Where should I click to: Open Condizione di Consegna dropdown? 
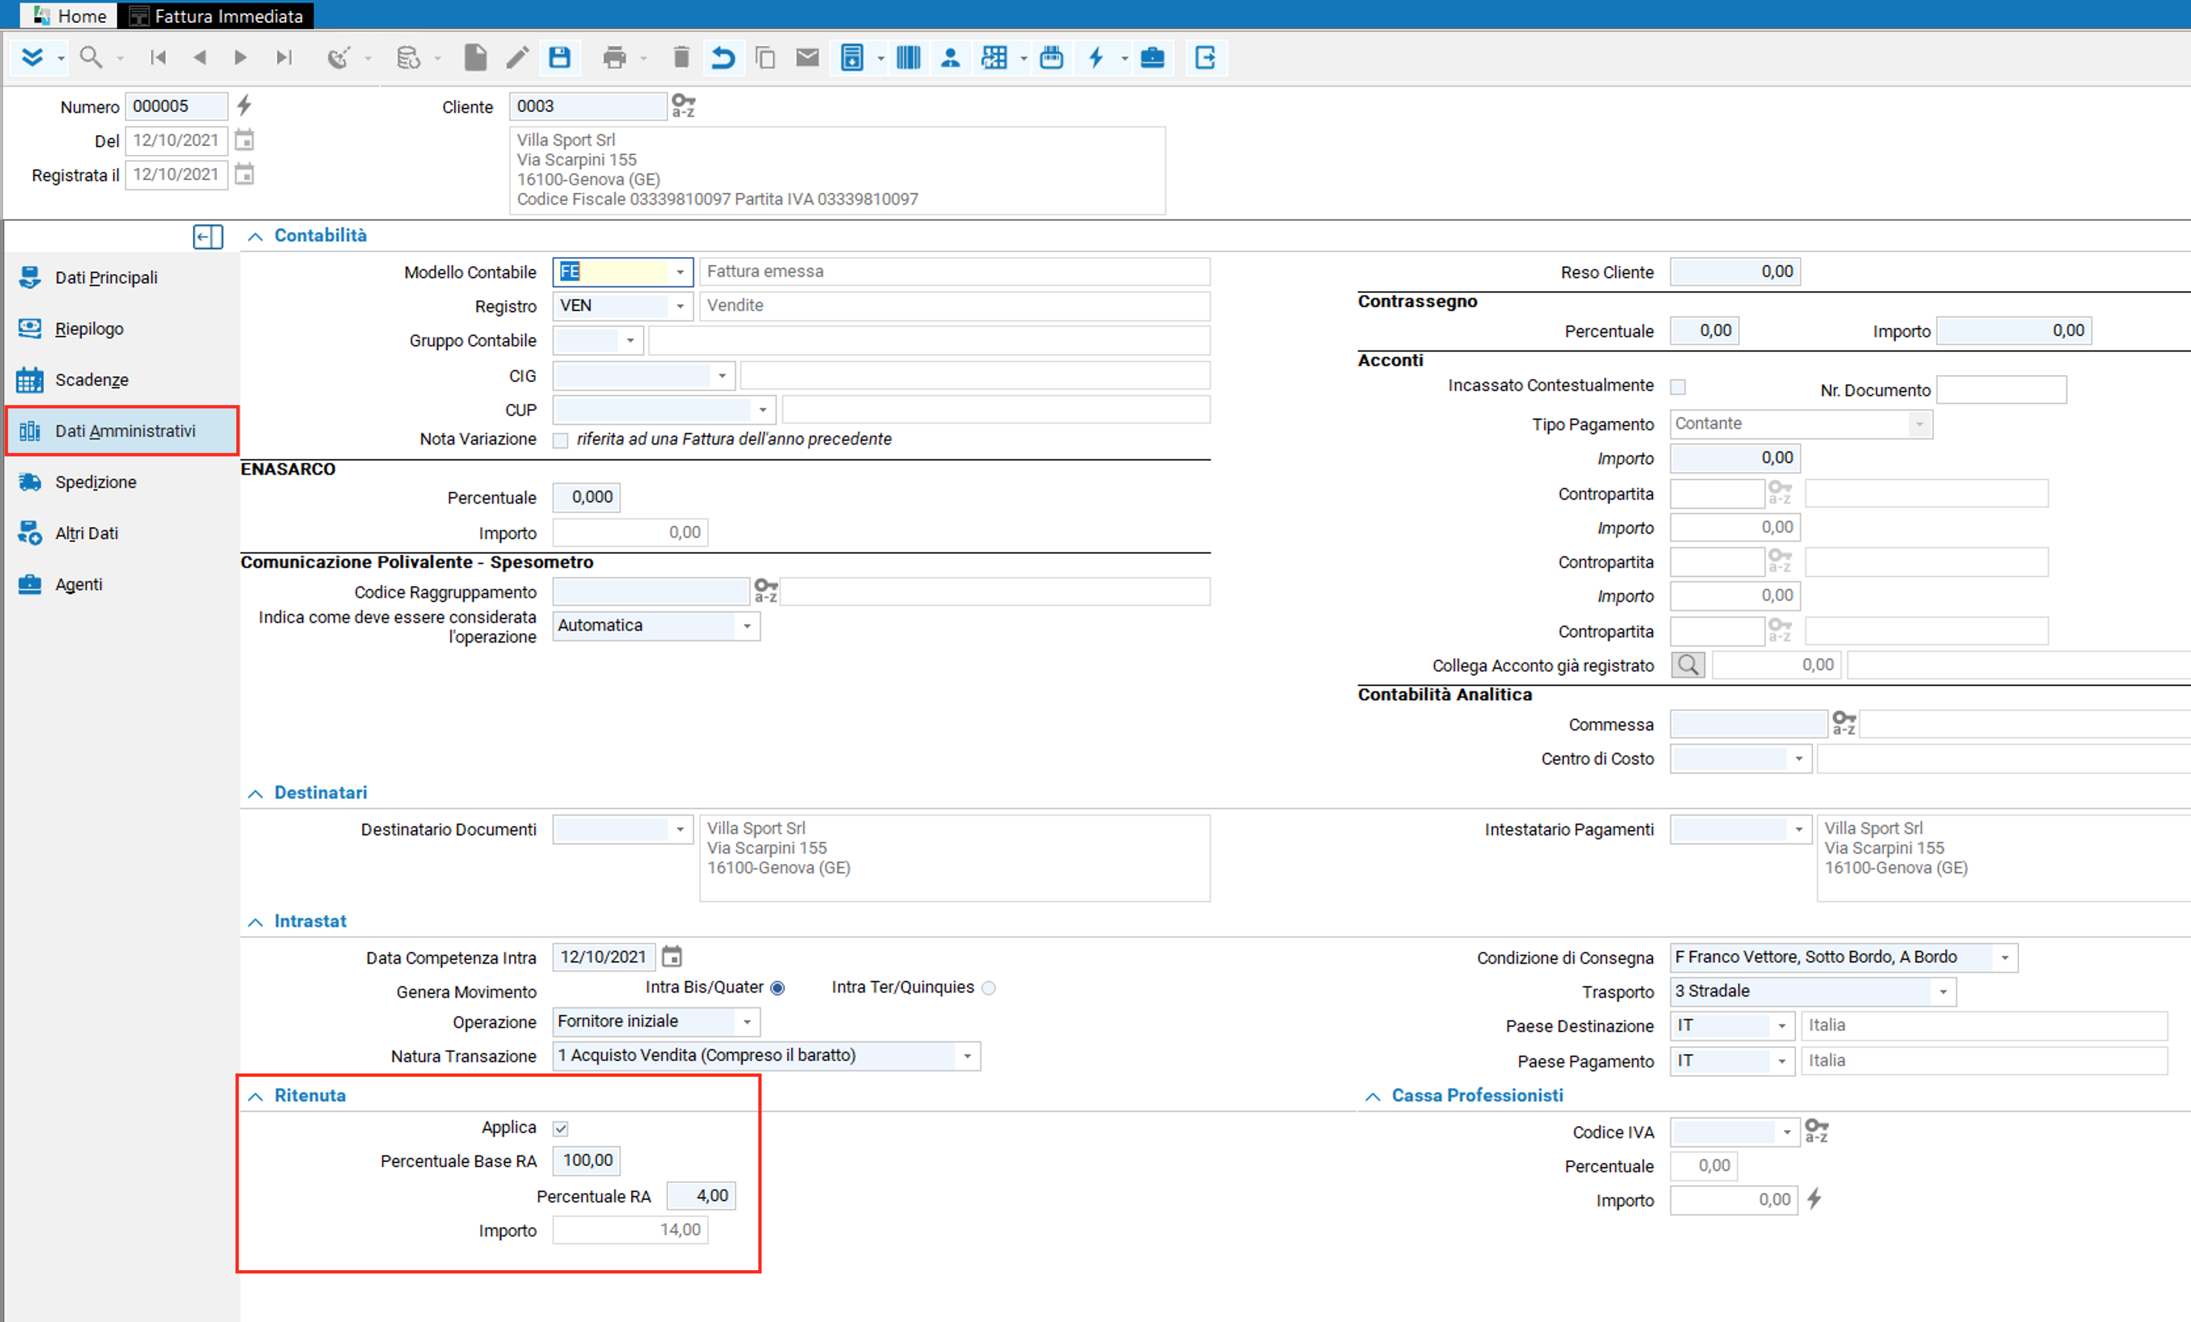(2005, 957)
